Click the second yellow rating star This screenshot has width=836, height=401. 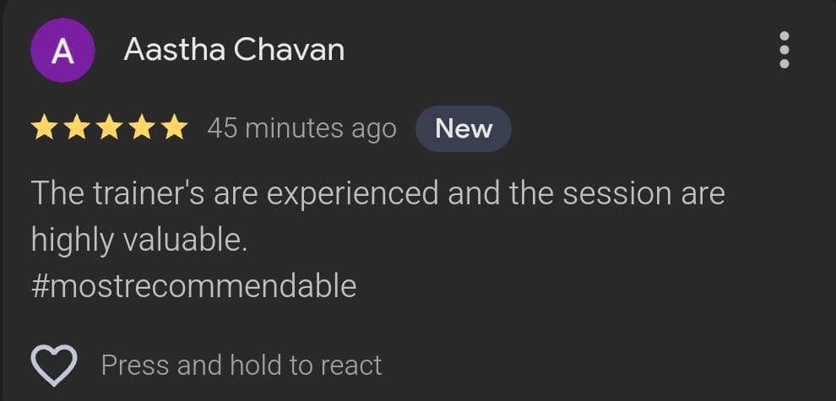tap(77, 128)
